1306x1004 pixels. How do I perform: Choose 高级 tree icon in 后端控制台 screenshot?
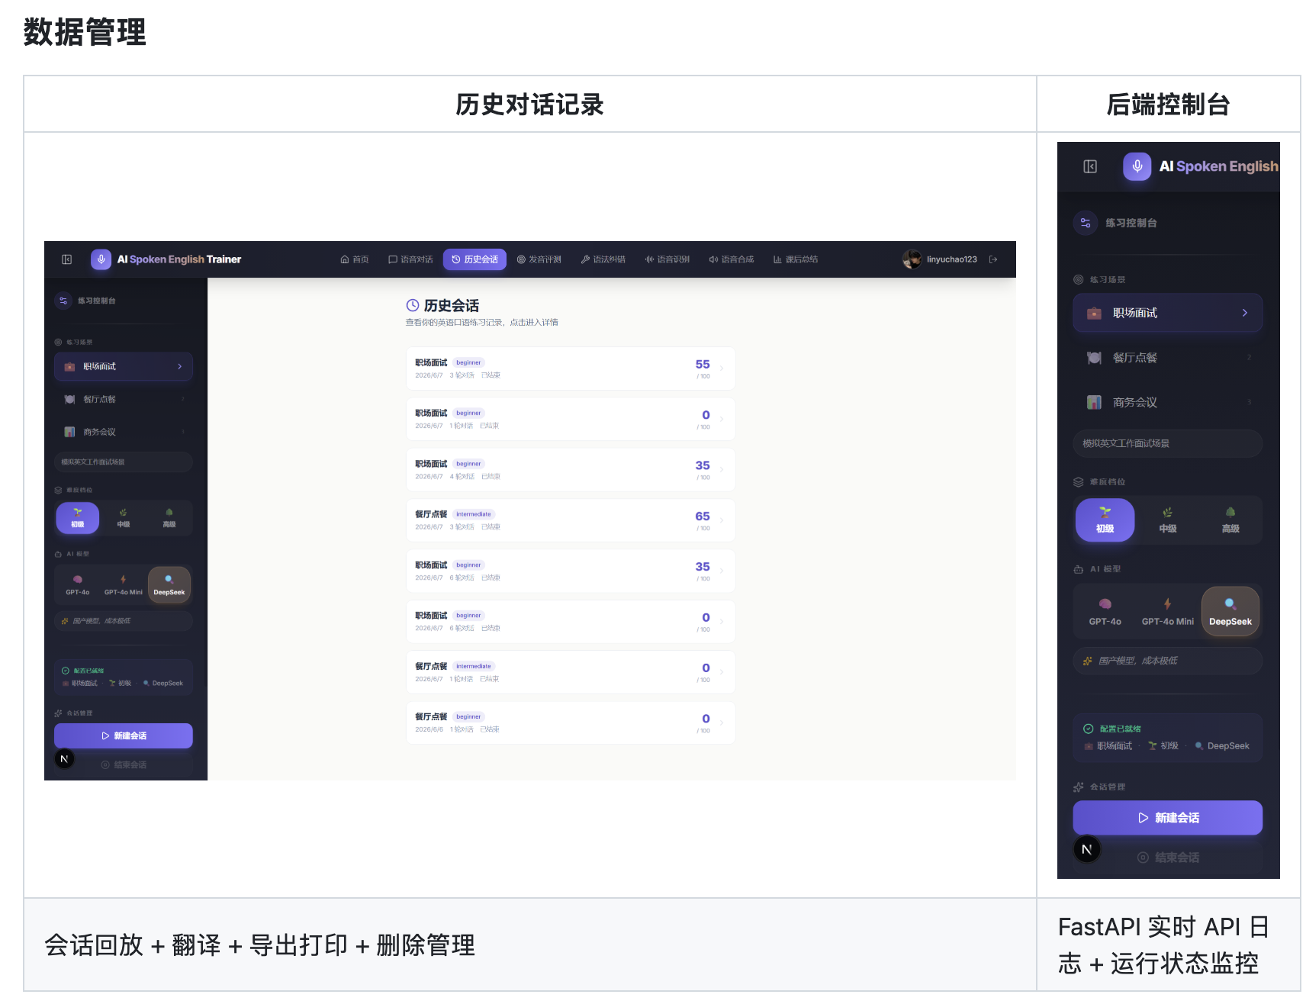pos(1230,513)
